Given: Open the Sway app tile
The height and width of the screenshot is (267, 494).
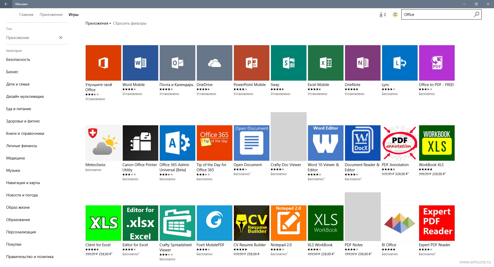Looking at the screenshot, I should (288, 63).
